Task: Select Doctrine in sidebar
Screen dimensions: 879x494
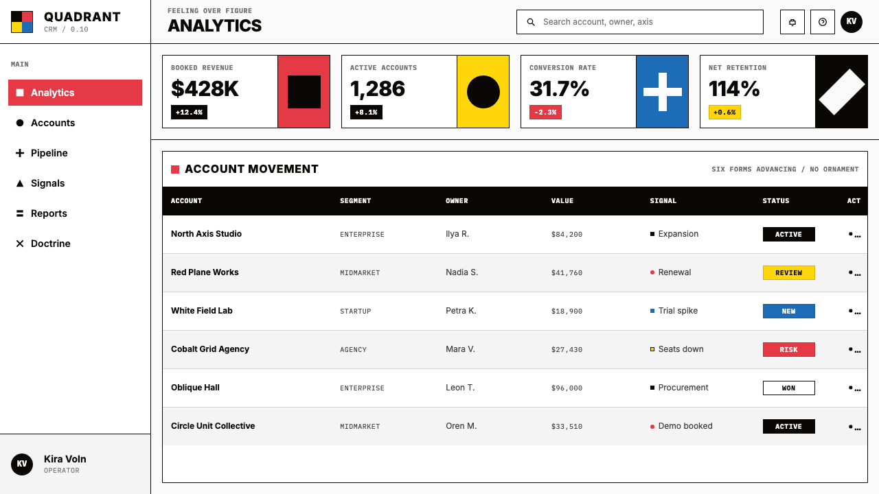Action: (x=76, y=244)
